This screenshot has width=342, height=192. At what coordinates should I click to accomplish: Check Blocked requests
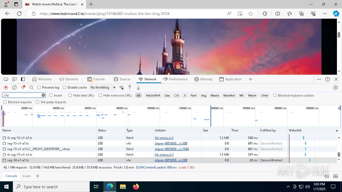(x=5, y=102)
